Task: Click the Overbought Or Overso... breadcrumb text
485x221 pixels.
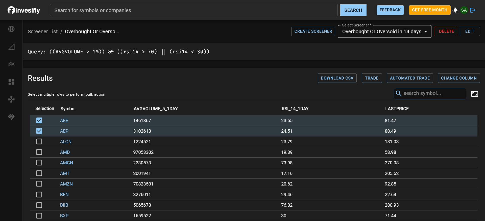Action: tap(92, 31)
